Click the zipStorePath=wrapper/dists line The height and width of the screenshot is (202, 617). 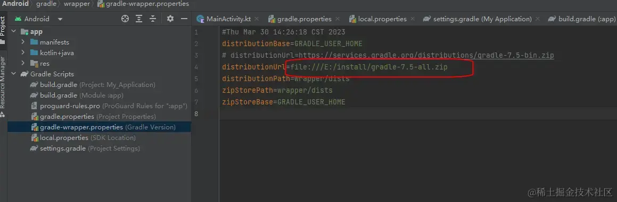point(277,91)
